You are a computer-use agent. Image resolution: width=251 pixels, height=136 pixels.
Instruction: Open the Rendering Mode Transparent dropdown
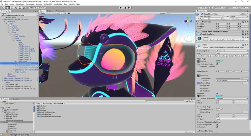(x=232, y=51)
